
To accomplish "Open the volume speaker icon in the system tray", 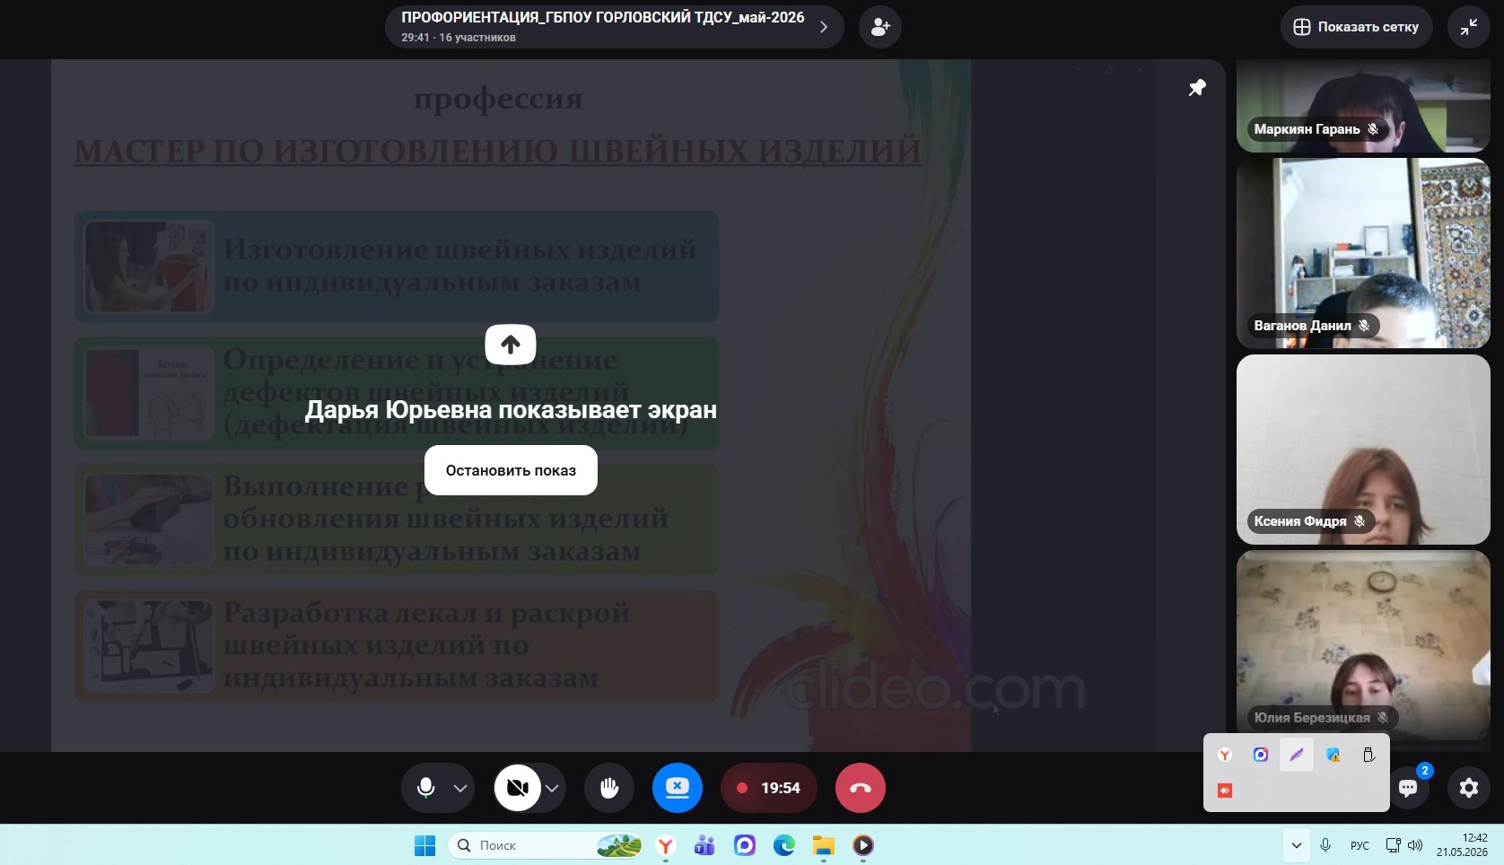I will [1415, 845].
